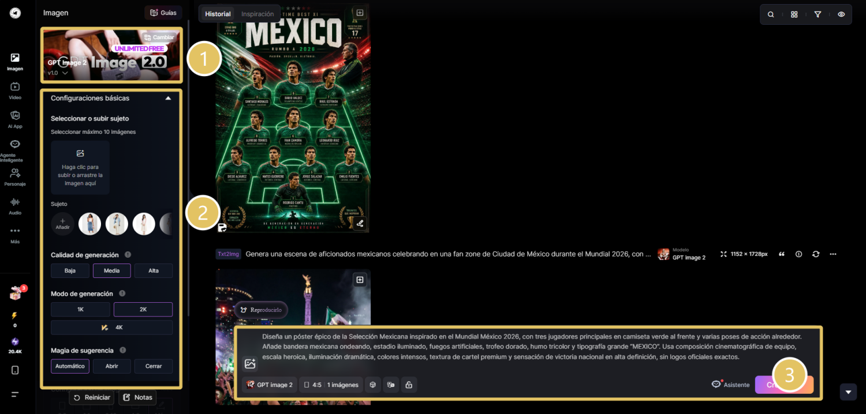Viewport: 866px width, 414px height.
Task: Select Alta generation quality
Action: pyautogui.click(x=154, y=270)
